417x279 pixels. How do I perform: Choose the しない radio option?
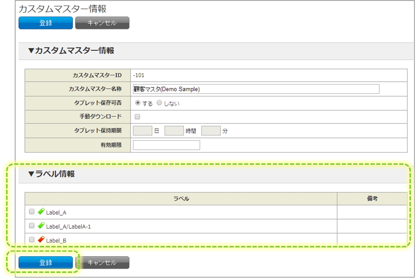159,103
